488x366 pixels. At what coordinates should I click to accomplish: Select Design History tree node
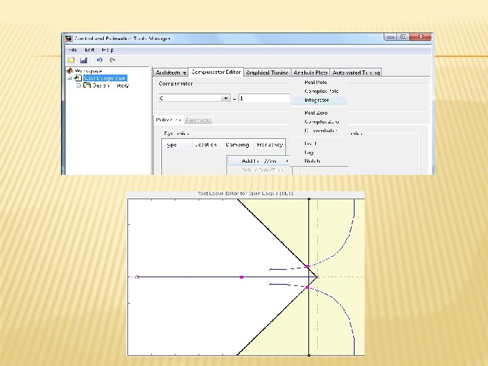click(x=110, y=85)
